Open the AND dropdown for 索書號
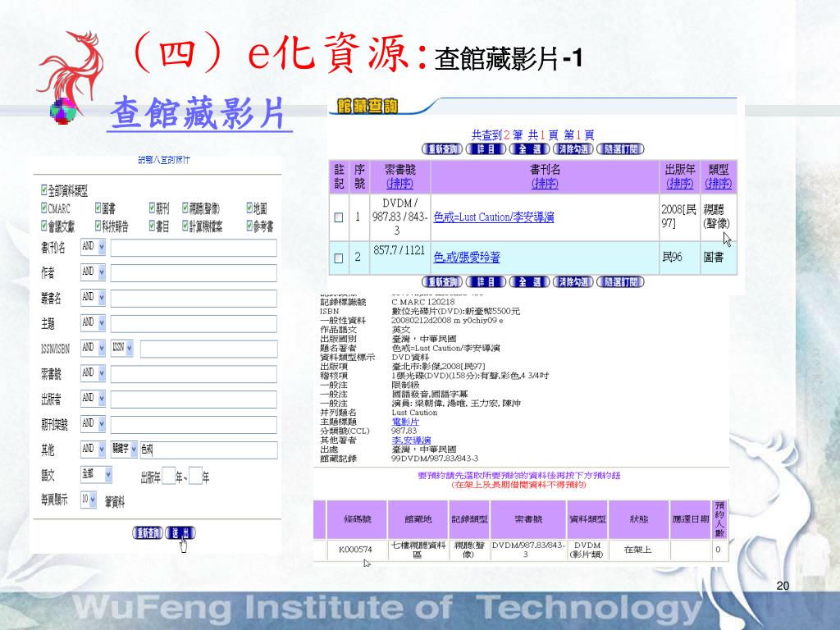 [94, 373]
